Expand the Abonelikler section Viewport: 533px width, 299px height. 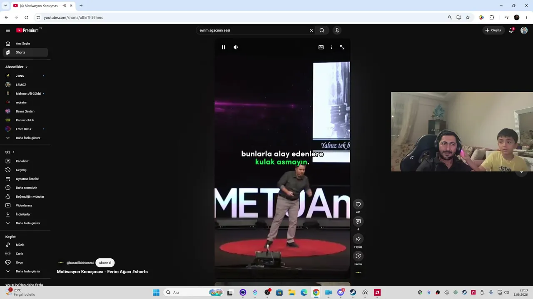click(17, 67)
